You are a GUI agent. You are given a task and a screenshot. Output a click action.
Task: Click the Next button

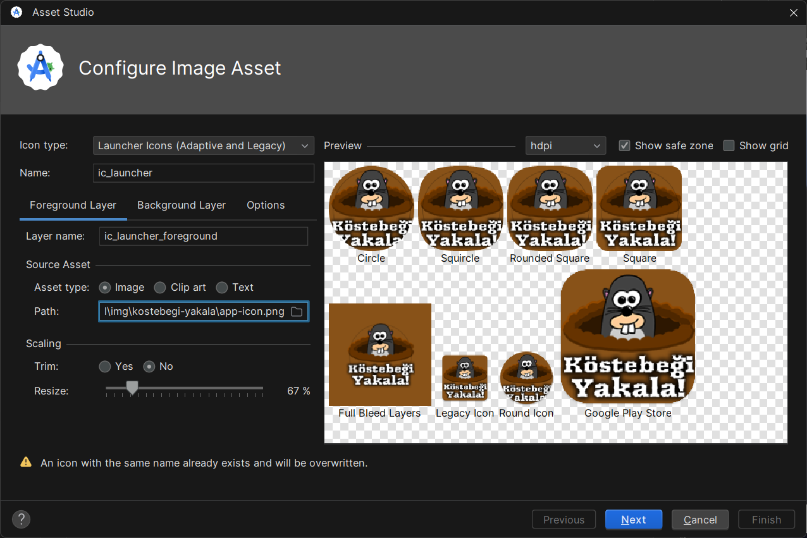[x=634, y=520]
